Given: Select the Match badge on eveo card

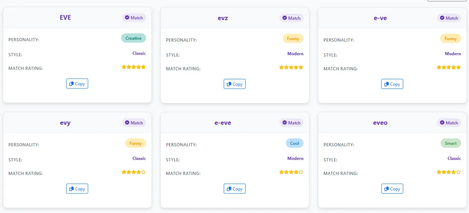Looking at the screenshot, I should point(449,123).
